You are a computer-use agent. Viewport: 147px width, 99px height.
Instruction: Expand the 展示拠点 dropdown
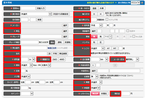36,14
